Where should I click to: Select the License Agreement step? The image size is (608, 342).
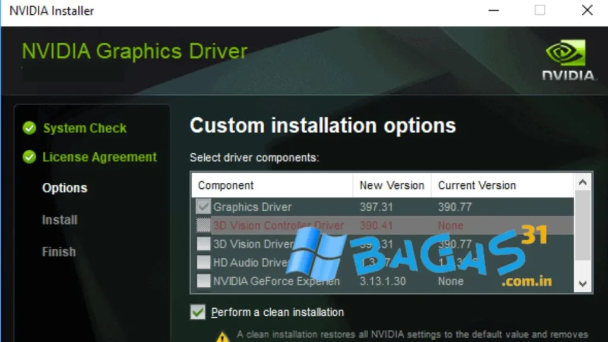tap(100, 157)
